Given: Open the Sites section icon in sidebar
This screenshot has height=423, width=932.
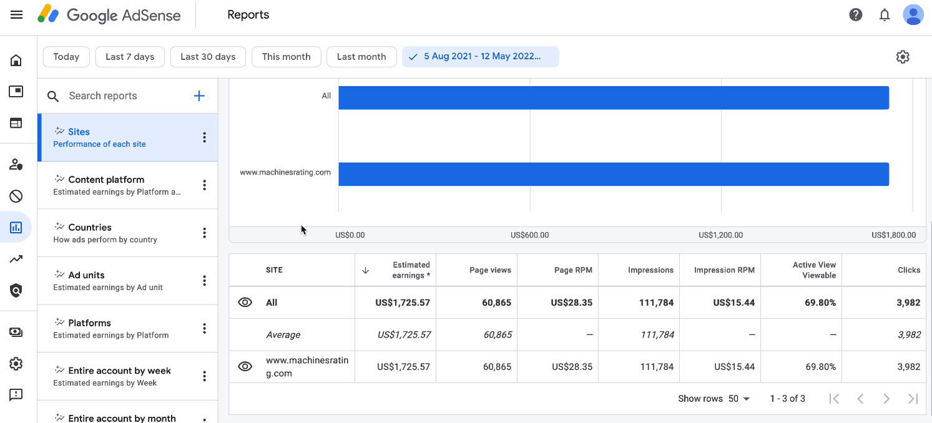Looking at the screenshot, I should point(16,123).
